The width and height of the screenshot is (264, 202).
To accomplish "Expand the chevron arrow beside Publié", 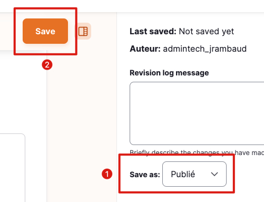I will tap(214, 174).
